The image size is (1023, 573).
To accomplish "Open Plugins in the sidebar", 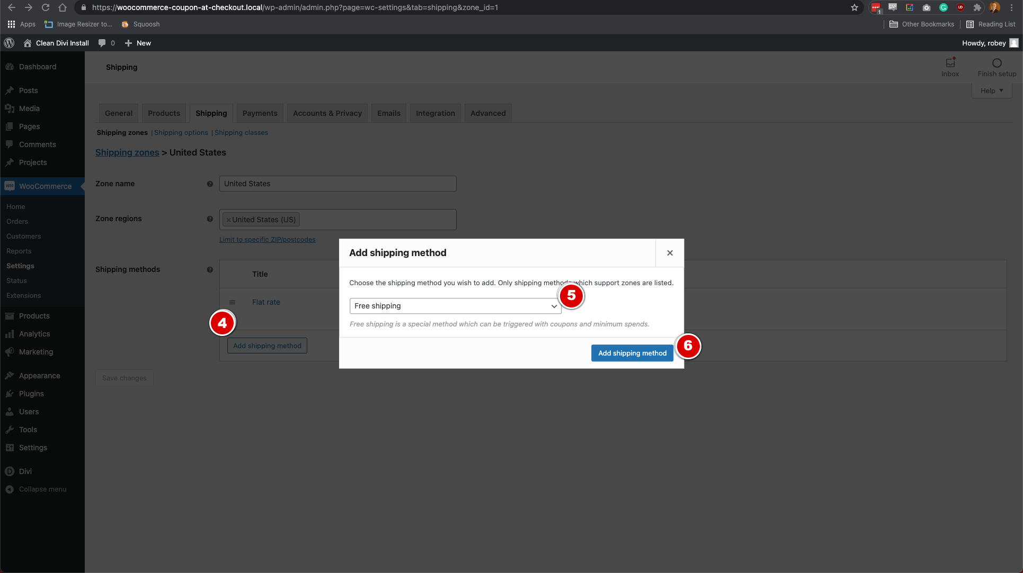I will pos(31,394).
